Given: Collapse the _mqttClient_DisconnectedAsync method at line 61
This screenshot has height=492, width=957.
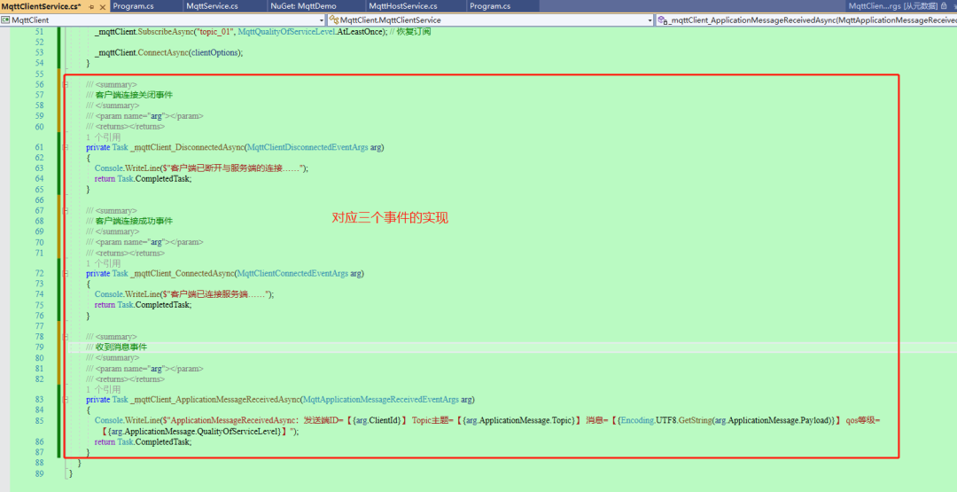Looking at the screenshot, I should (66, 147).
